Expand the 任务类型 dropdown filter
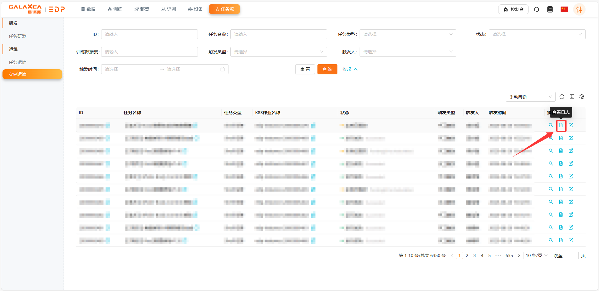The height and width of the screenshot is (291, 599). pos(408,34)
